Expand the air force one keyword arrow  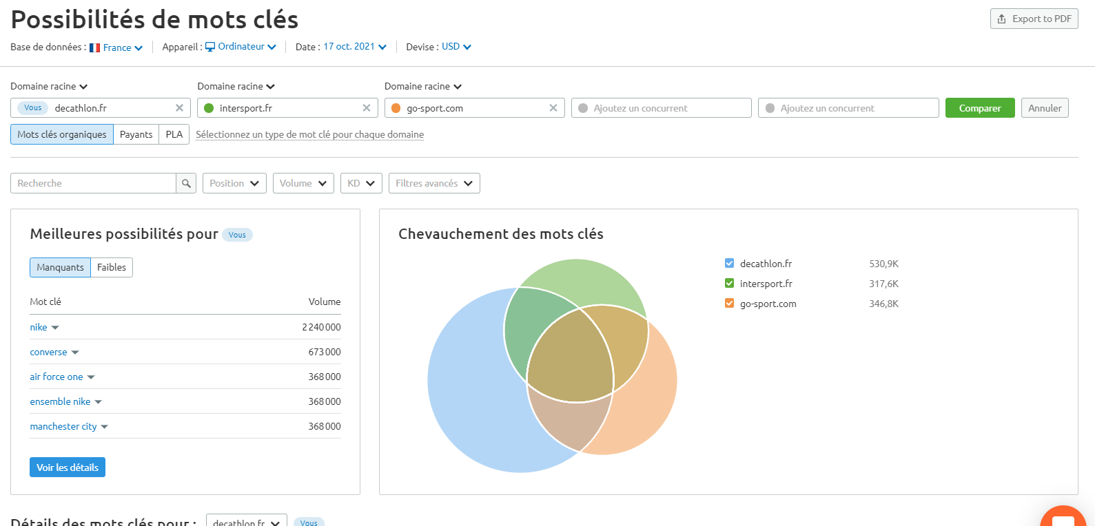91,377
